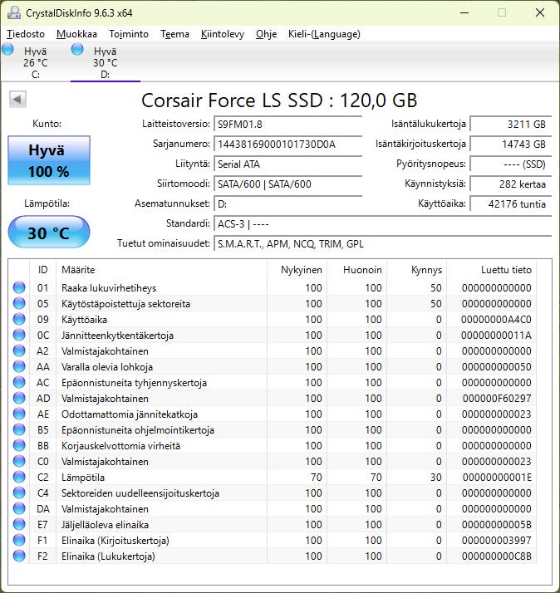Open the Kieli-(Language) menu

324,34
